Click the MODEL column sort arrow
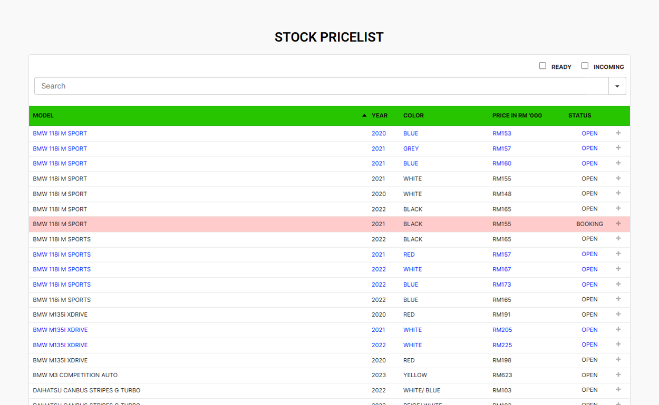This screenshot has height=405, width=659. [x=364, y=116]
